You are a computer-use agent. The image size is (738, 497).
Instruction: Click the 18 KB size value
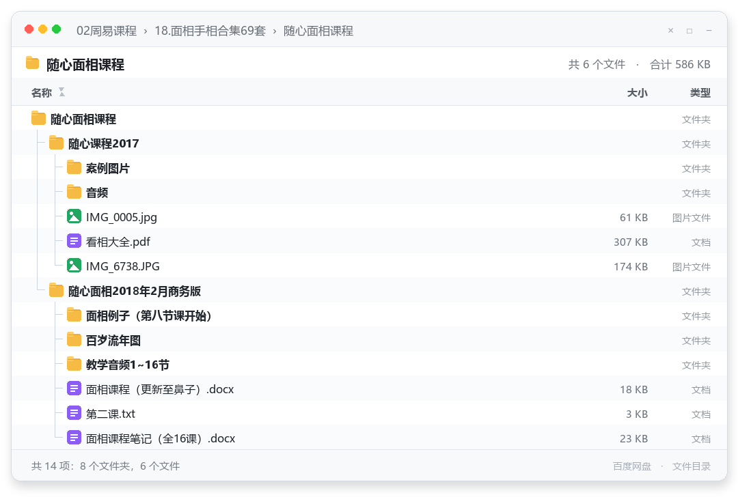coord(633,389)
